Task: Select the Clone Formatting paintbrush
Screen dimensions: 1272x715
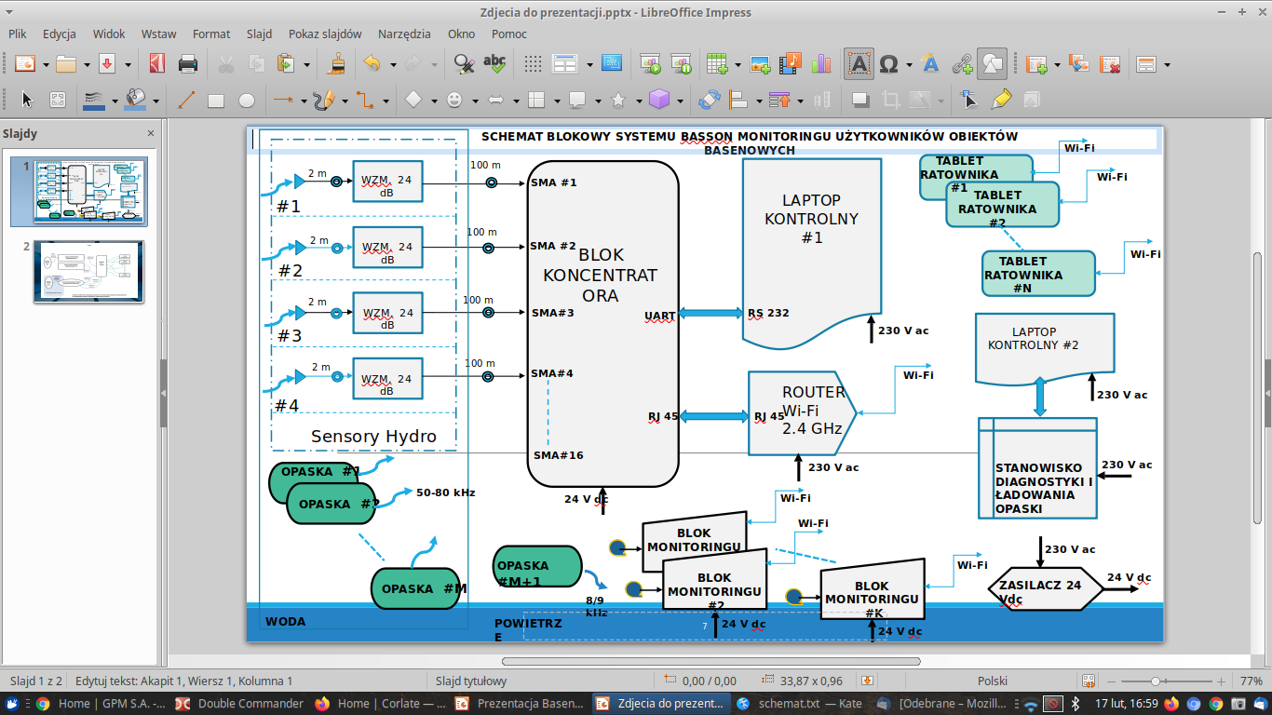Action: click(x=337, y=64)
